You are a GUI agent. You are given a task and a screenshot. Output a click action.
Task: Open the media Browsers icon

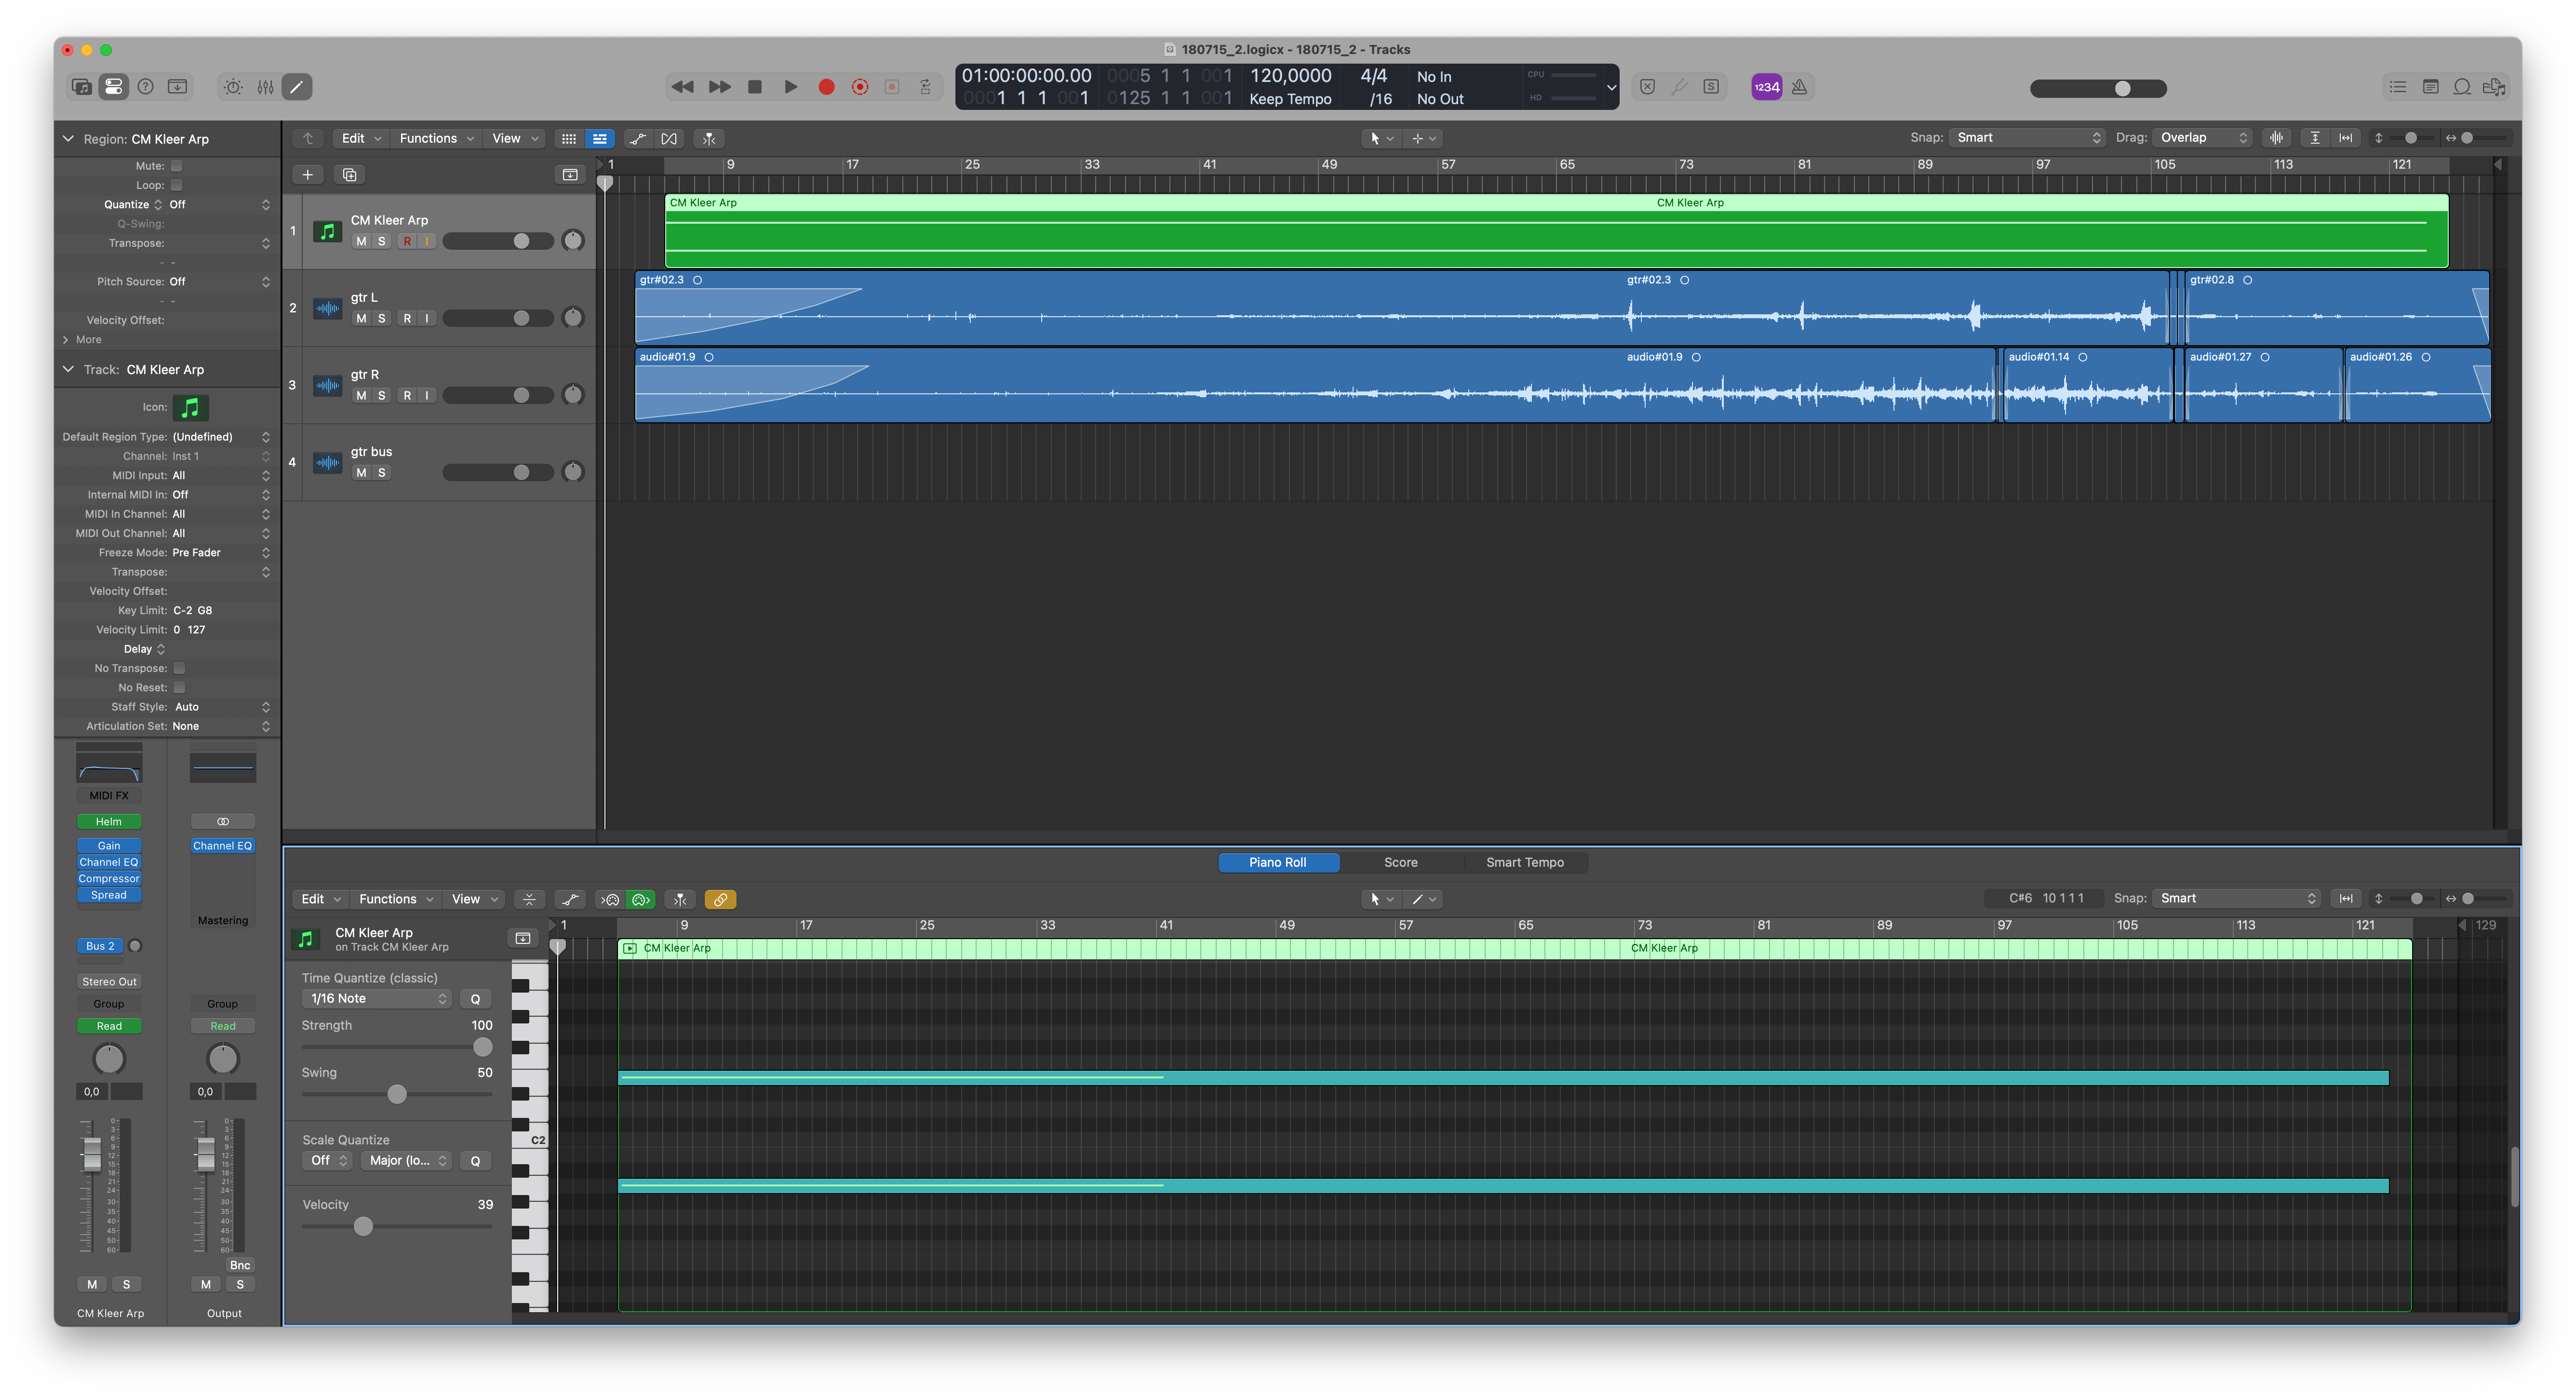click(x=2495, y=87)
